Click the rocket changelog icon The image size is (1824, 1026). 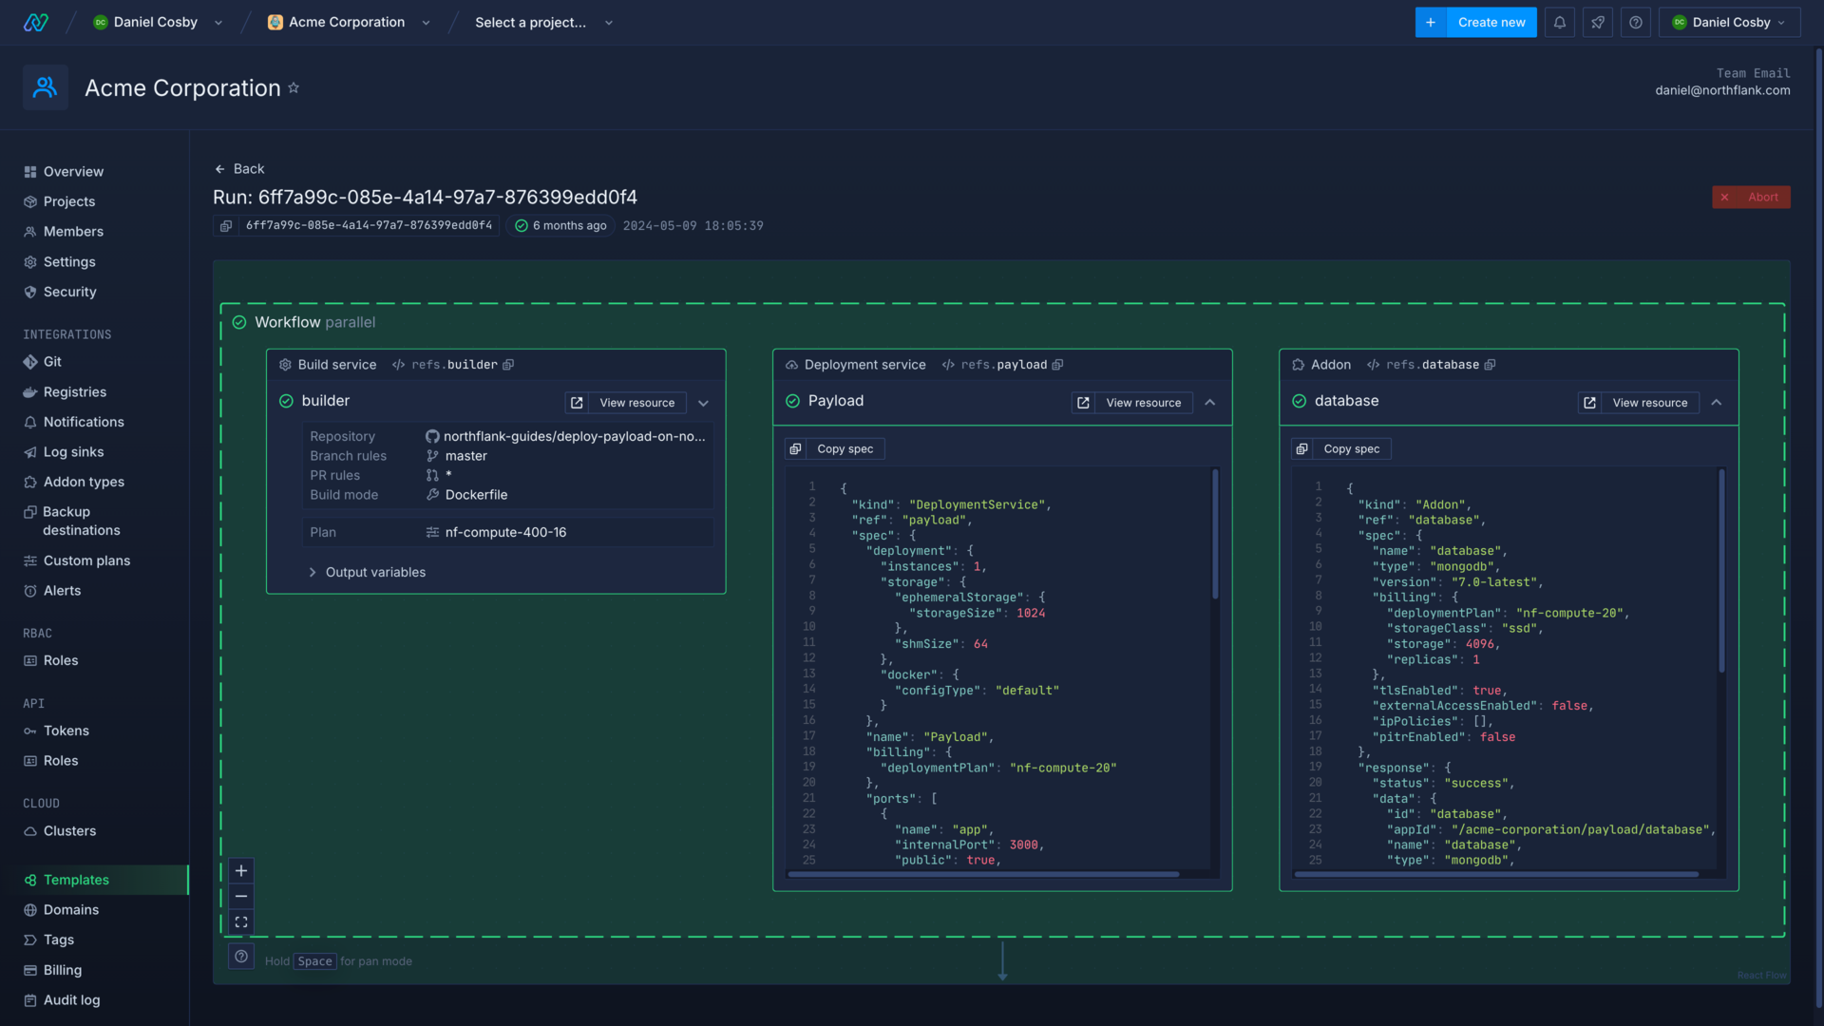tap(1597, 22)
